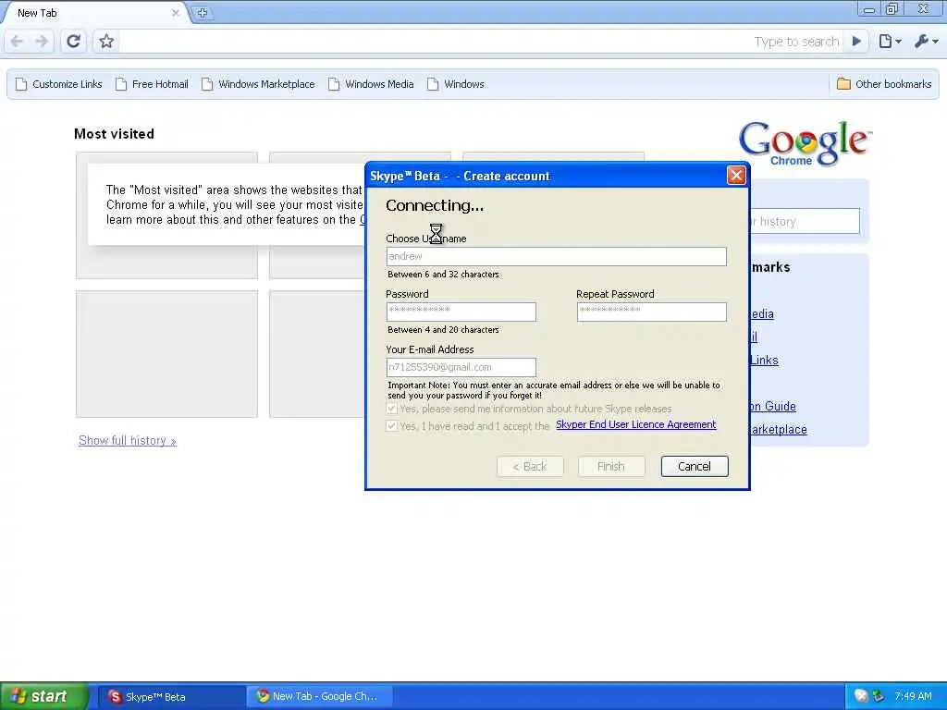Screen dimensions: 947x710
Task: Open Skype End User Licence Agreement link
Action: (x=636, y=424)
